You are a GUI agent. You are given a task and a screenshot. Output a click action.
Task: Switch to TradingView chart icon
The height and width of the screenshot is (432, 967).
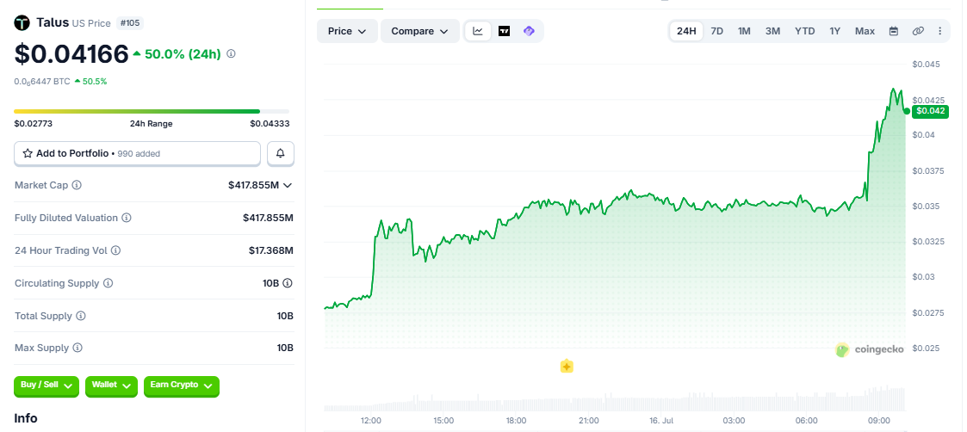(504, 31)
